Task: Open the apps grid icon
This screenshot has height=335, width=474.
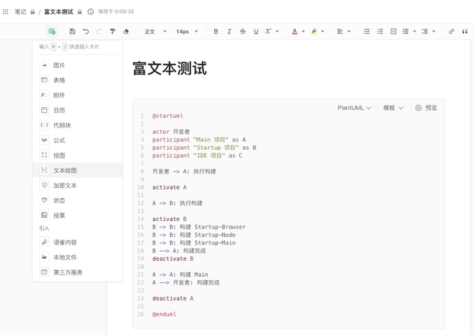Action: click(5, 11)
